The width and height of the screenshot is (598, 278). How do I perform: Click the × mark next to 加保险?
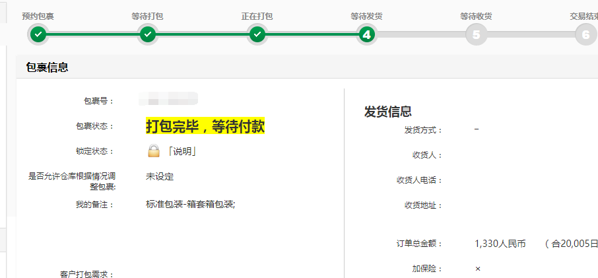(x=477, y=269)
